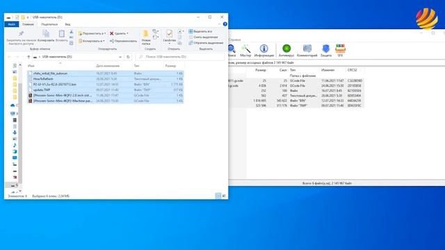Expand address bar history dropdown
The width and height of the screenshot is (445, 250).
(120, 57)
